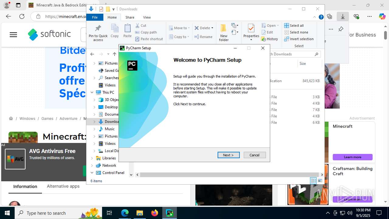
Task: Select the Music folder in navigation tree
Action: click(x=109, y=129)
